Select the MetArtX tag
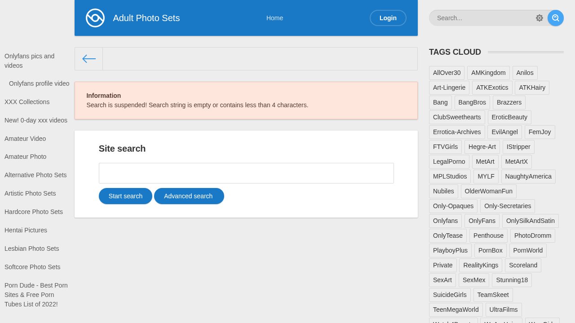575x323 pixels. (x=517, y=162)
